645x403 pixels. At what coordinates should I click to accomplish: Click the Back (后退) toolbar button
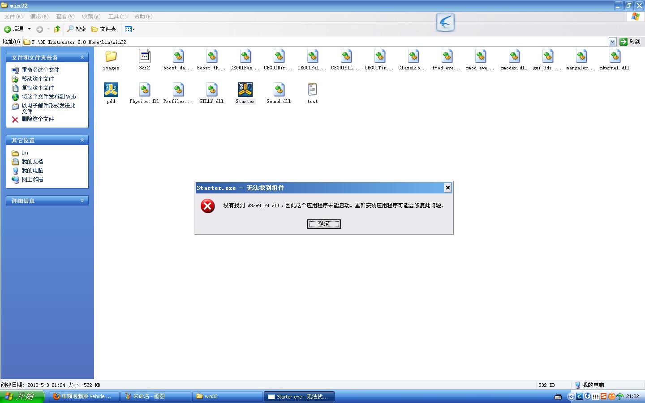click(14, 29)
